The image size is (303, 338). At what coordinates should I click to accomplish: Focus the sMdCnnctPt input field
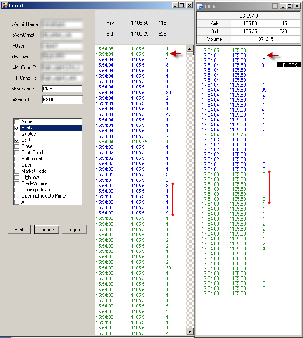coord(62,67)
